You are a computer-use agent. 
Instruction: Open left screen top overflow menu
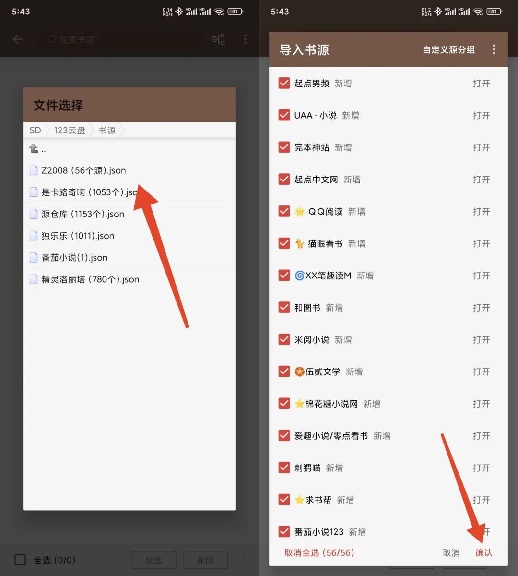tap(245, 39)
